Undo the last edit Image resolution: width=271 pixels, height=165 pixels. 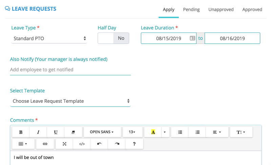99,144
